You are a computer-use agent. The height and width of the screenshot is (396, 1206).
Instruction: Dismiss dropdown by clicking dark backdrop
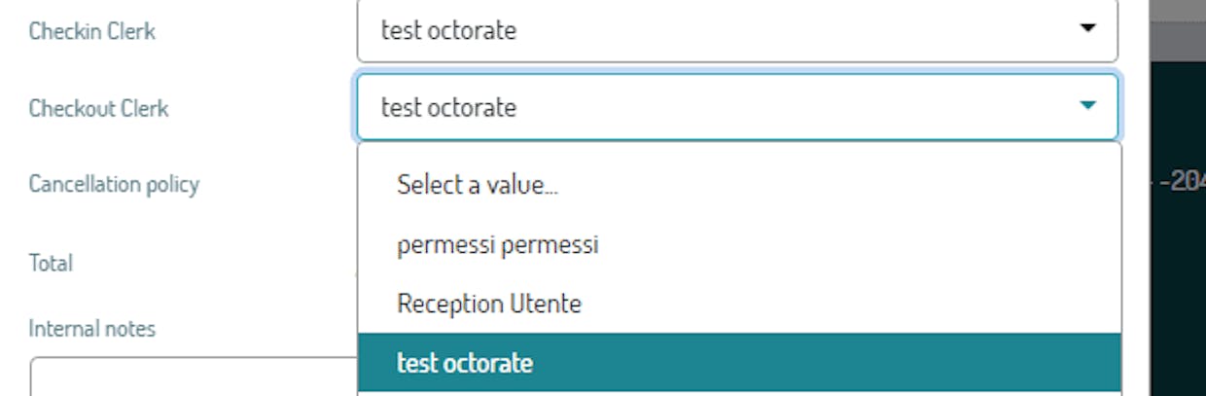click(x=1177, y=292)
